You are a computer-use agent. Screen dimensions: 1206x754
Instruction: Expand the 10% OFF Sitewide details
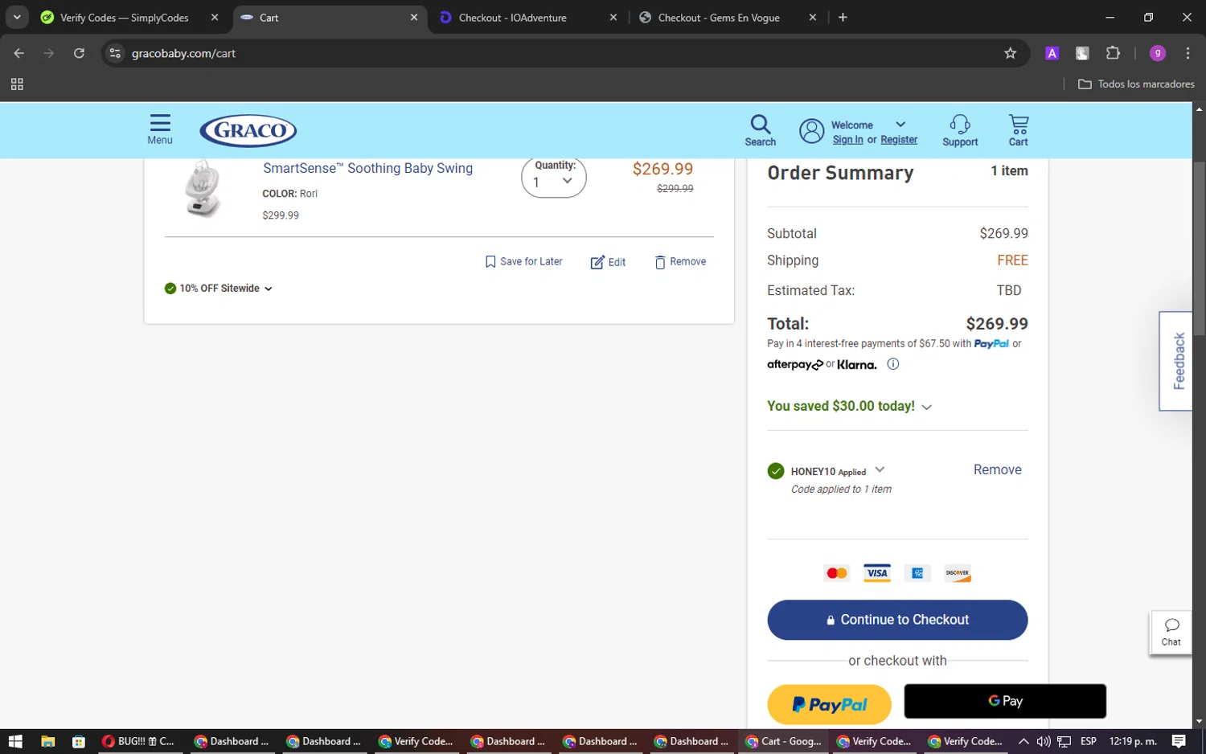point(219,289)
